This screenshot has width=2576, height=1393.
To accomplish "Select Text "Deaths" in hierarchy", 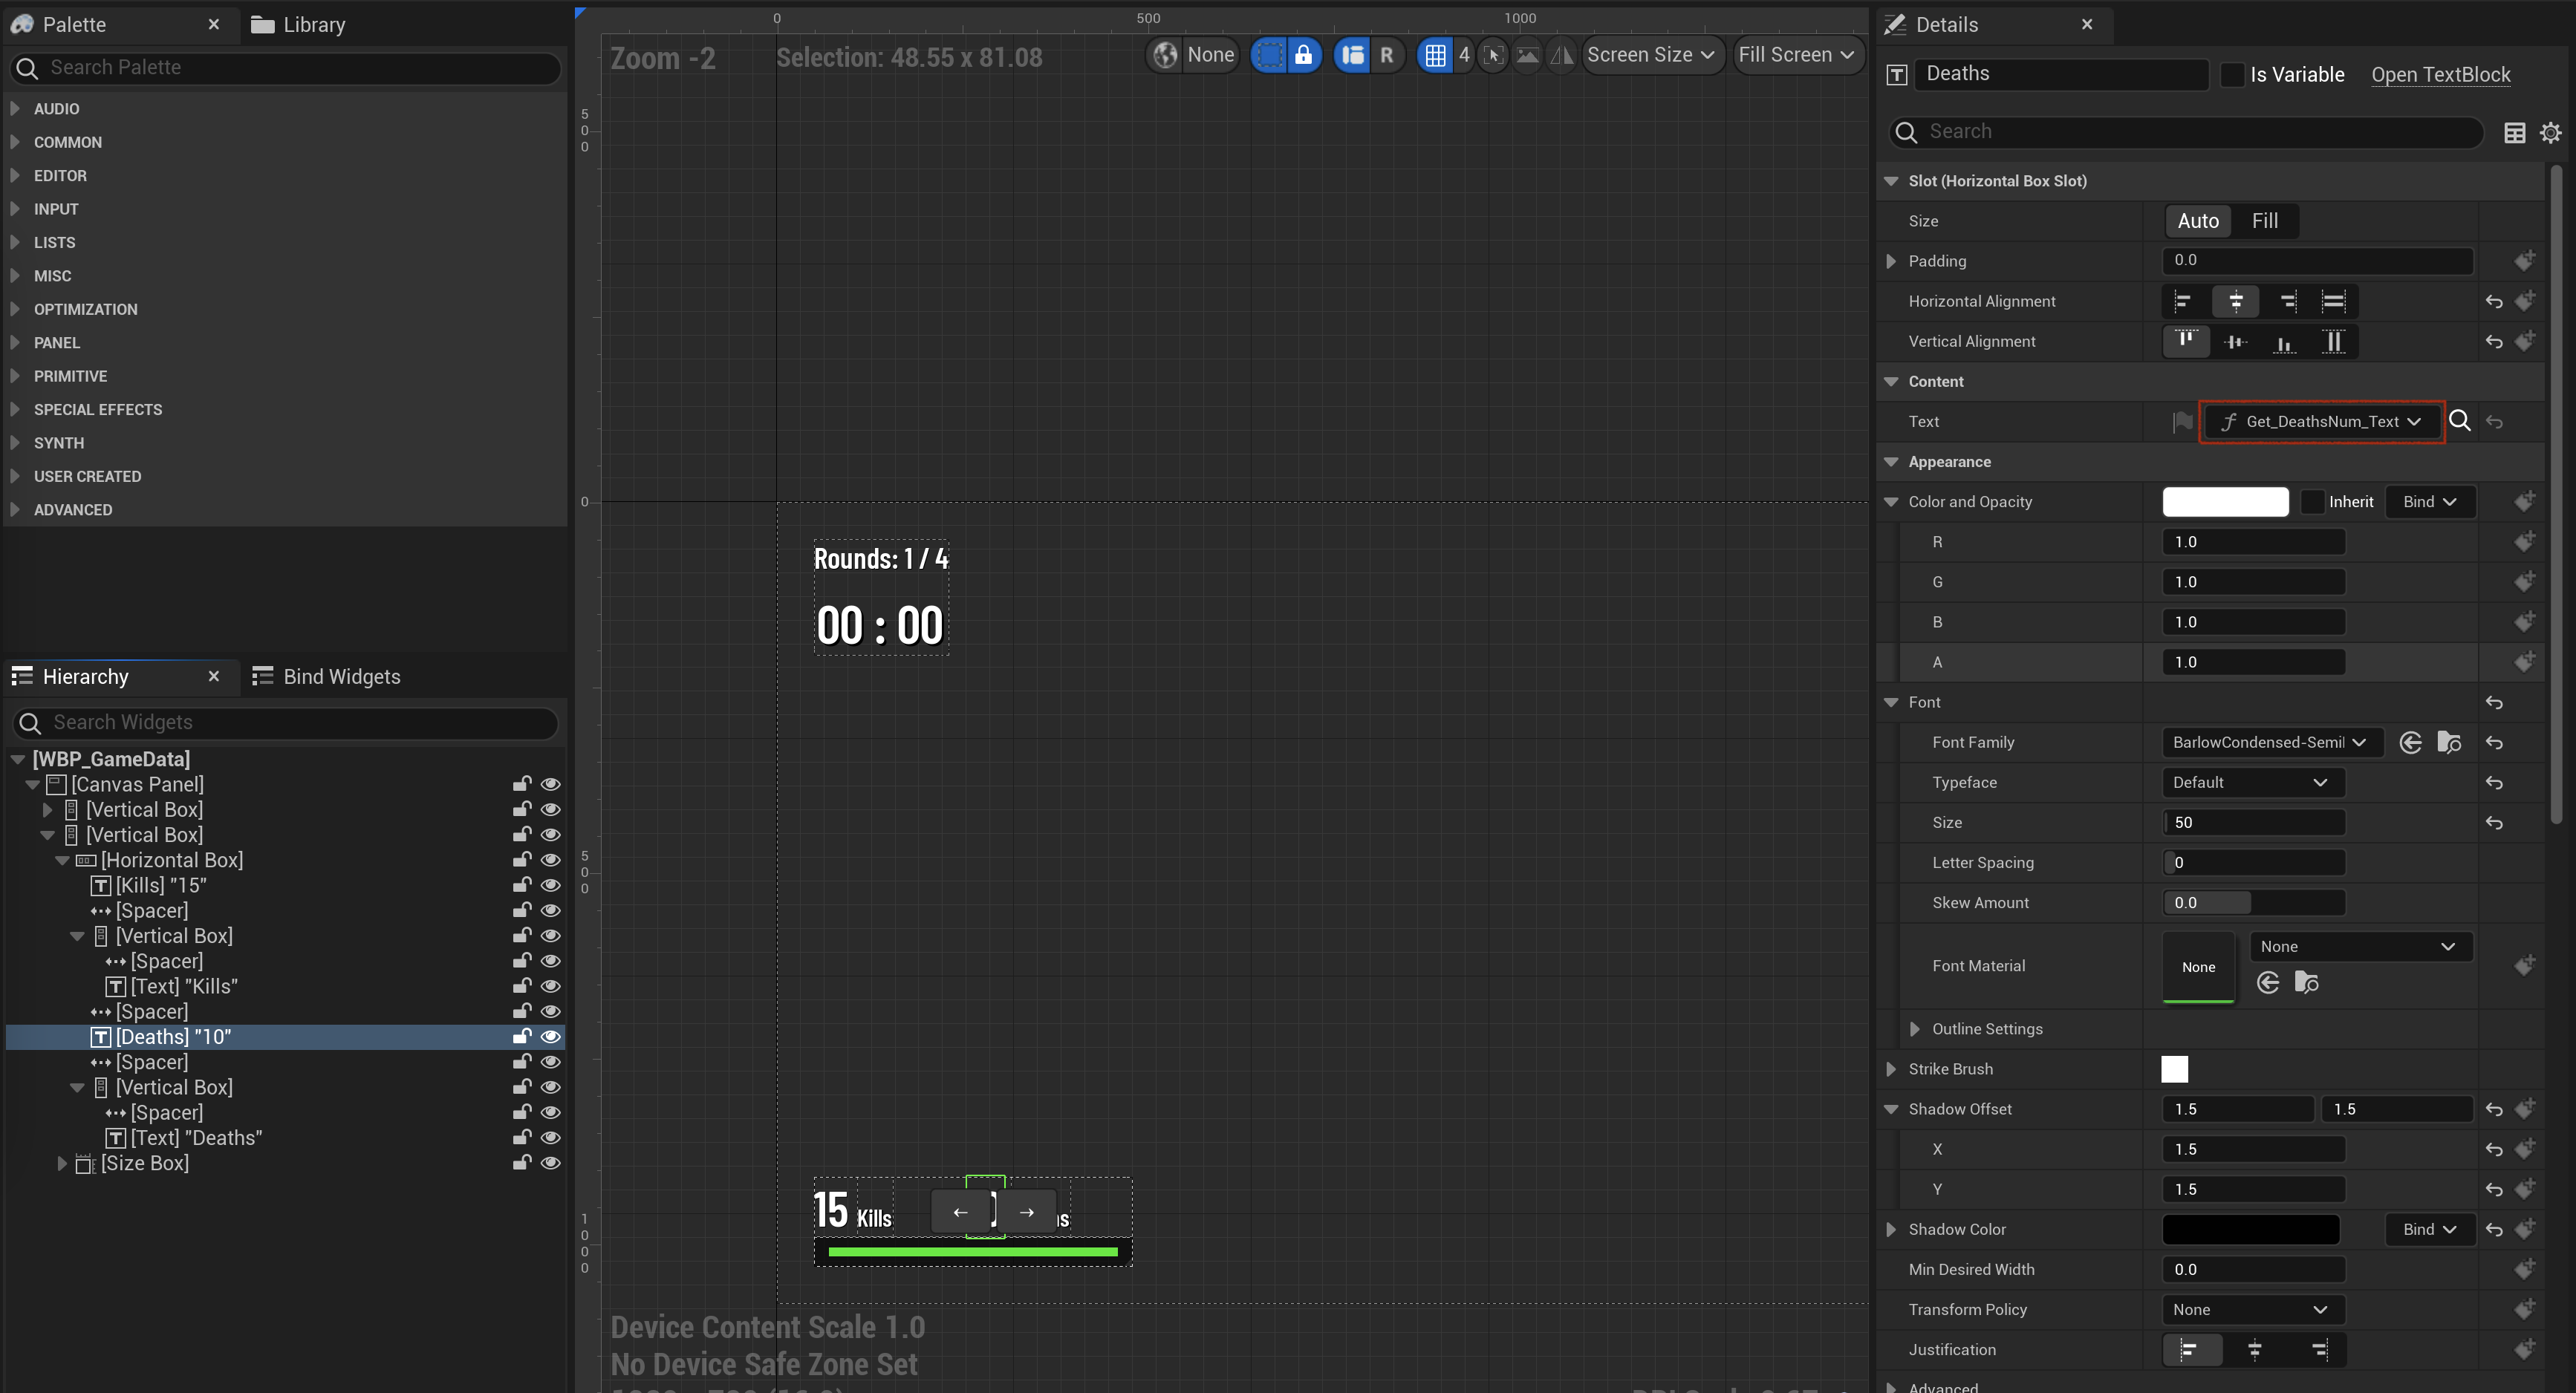I will pos(196,1138).
